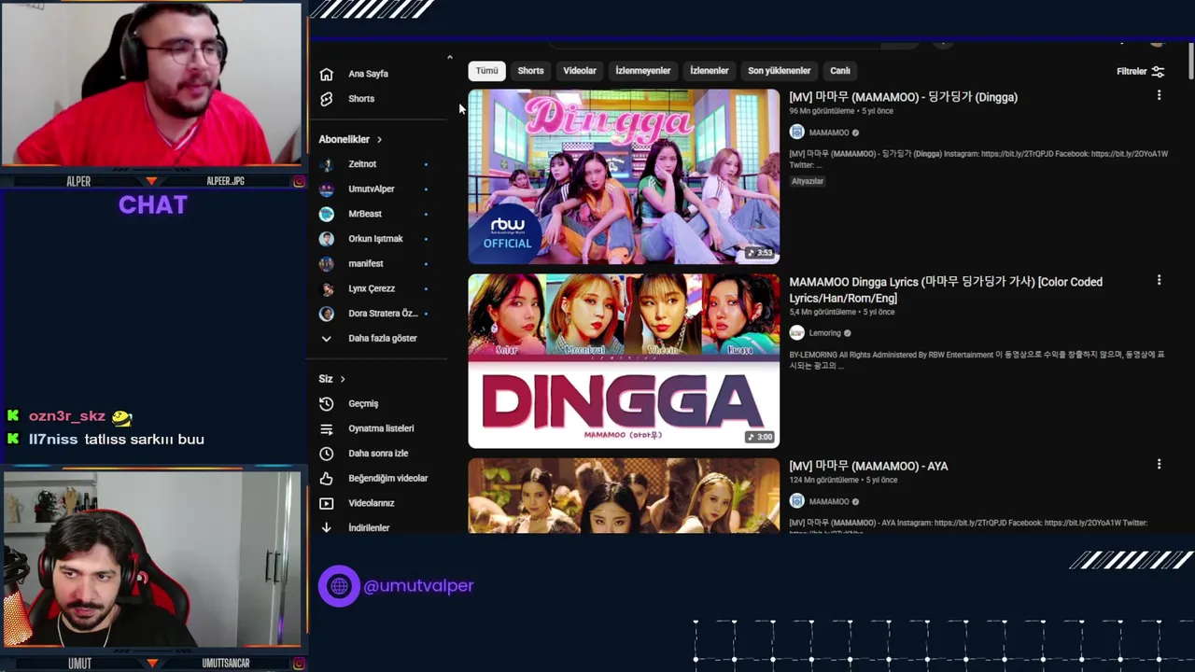Click chat message 'tatlıss sarkıııı buu'
1195x672 pixels.
coord(144,440)
